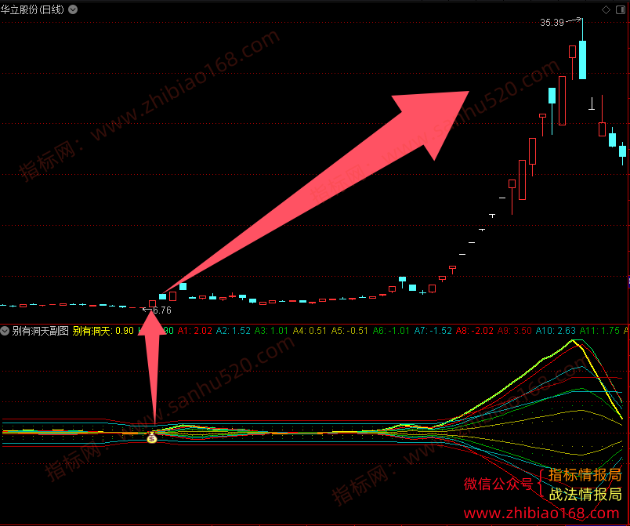Image resolution: width=630 pixels, height=526 pixels.
Task: Click the diamond marker icon at top right
Action: pyautogui.click(x=606, y=9)
